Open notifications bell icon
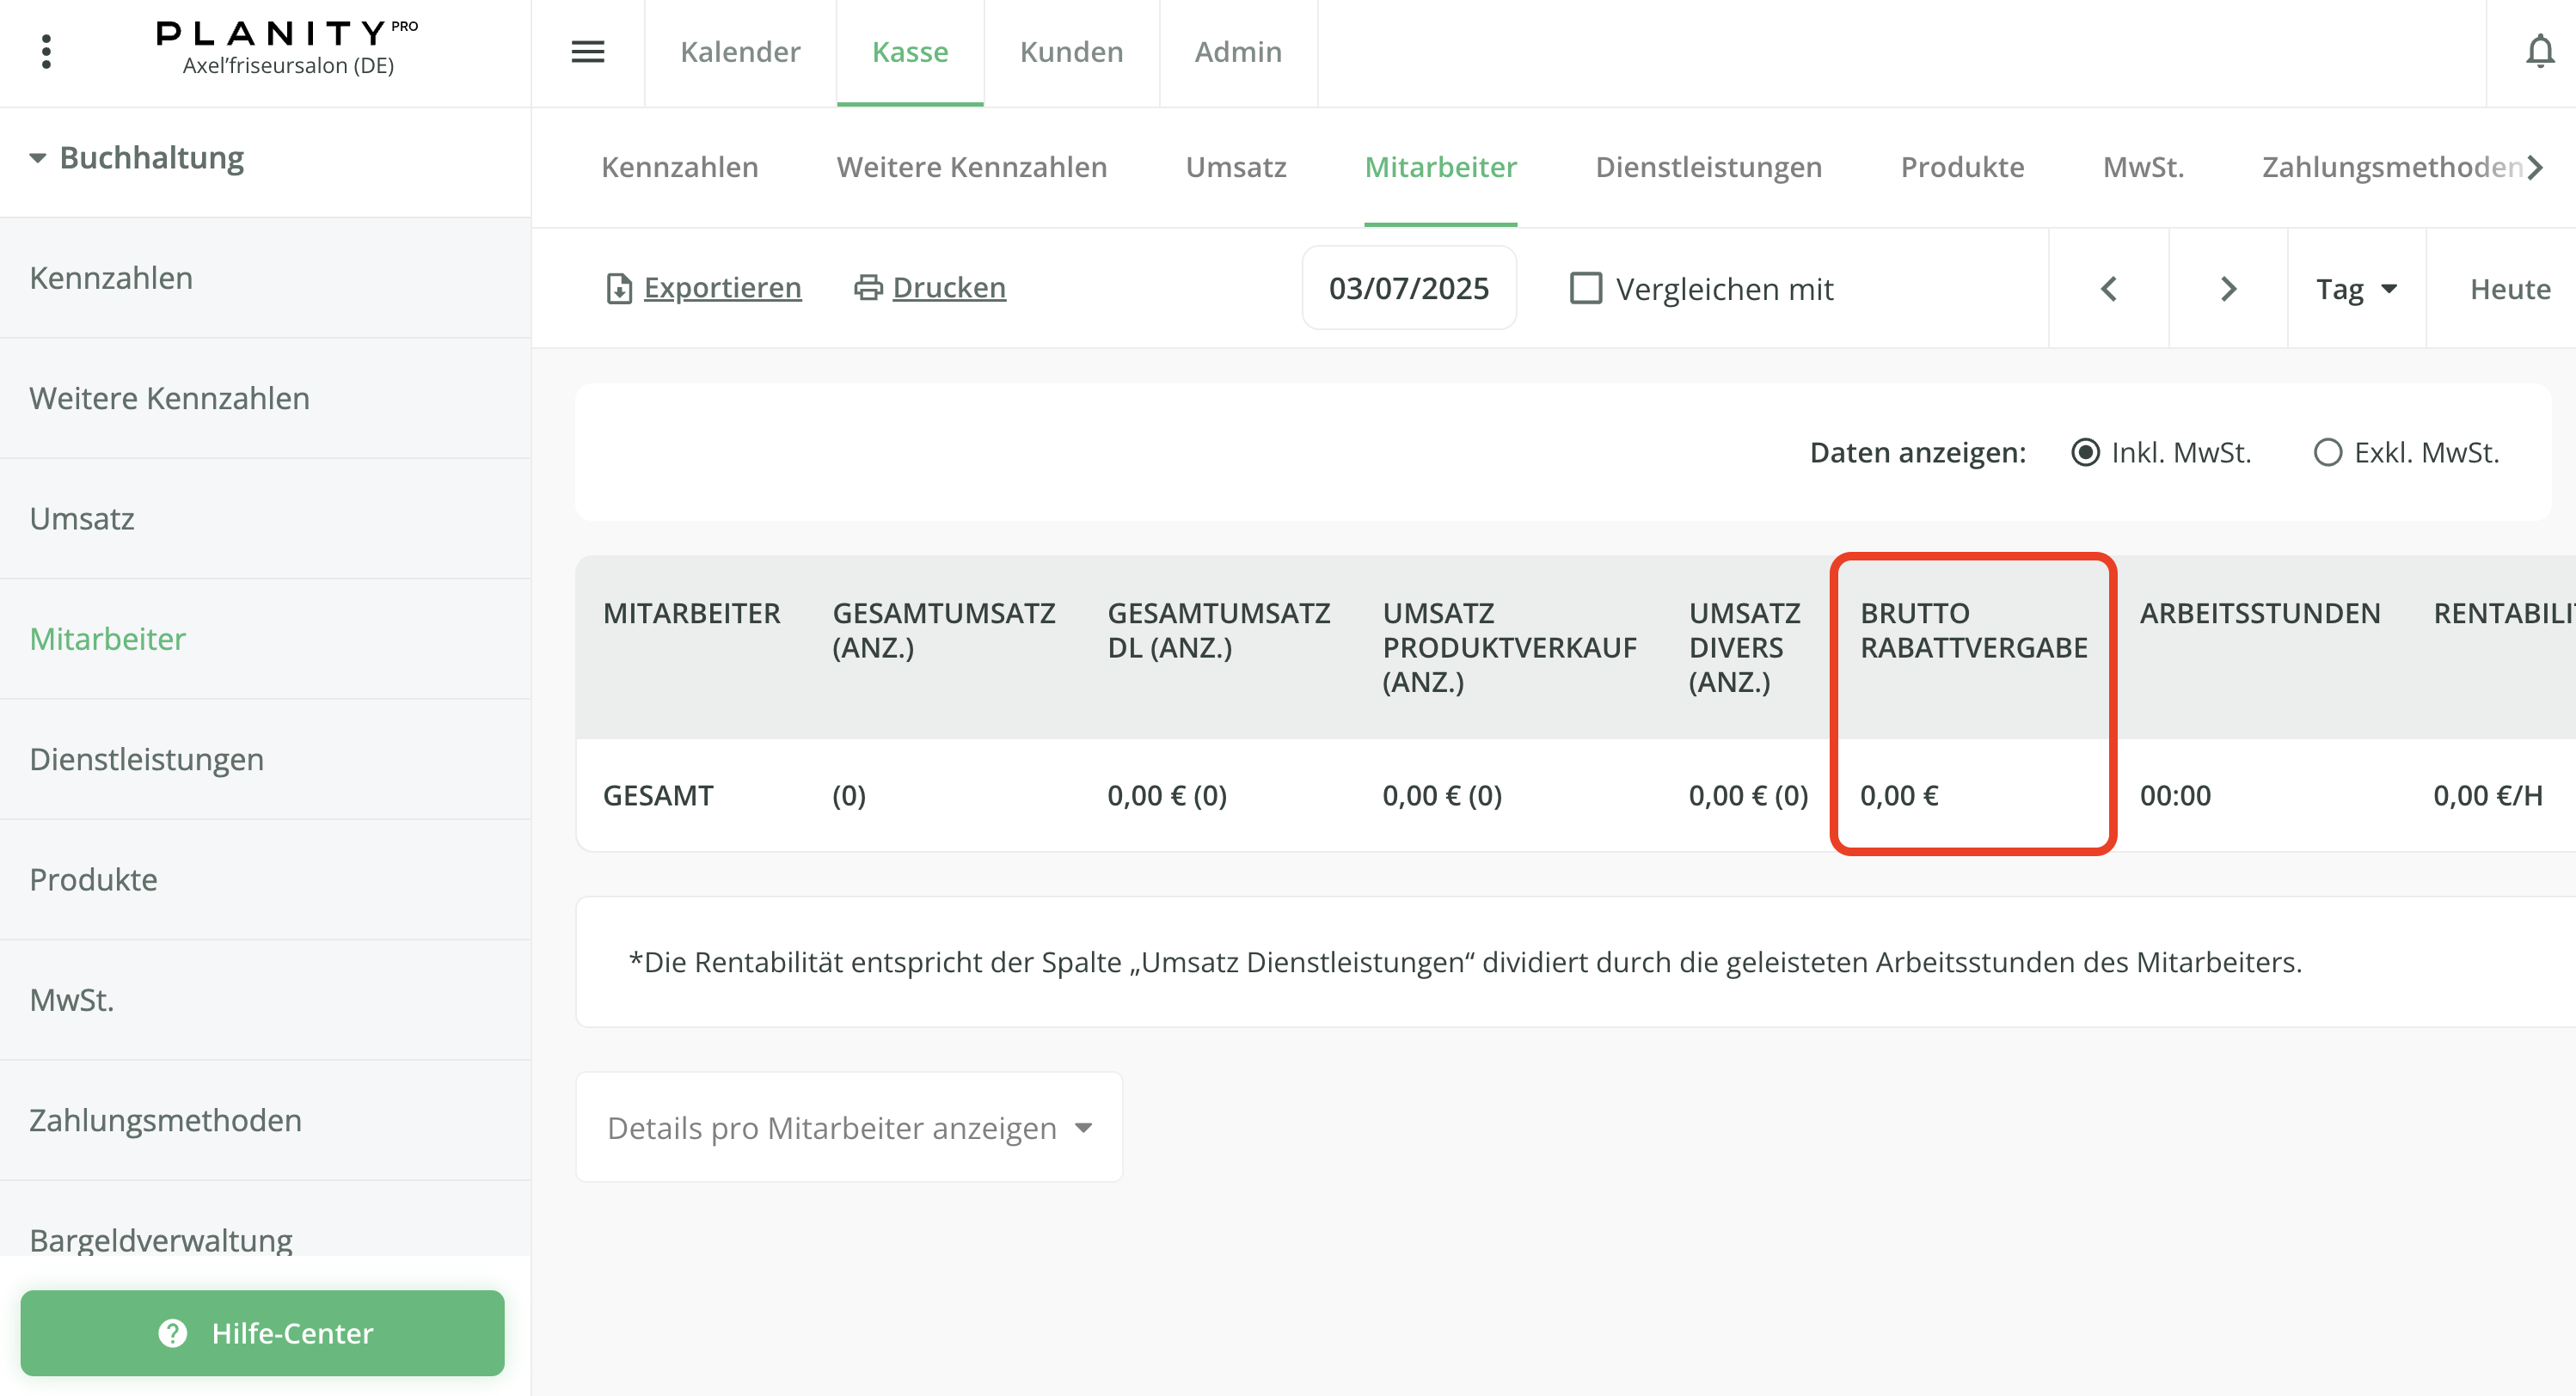2576x1396 pixels. point(2539,52)
